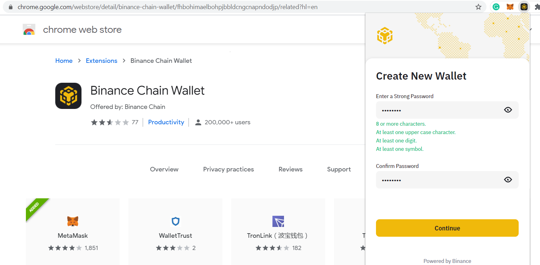Click the Binance Chain Wallet app icon
This screenshot has height=265, width=540.
[x=68, y=96]
